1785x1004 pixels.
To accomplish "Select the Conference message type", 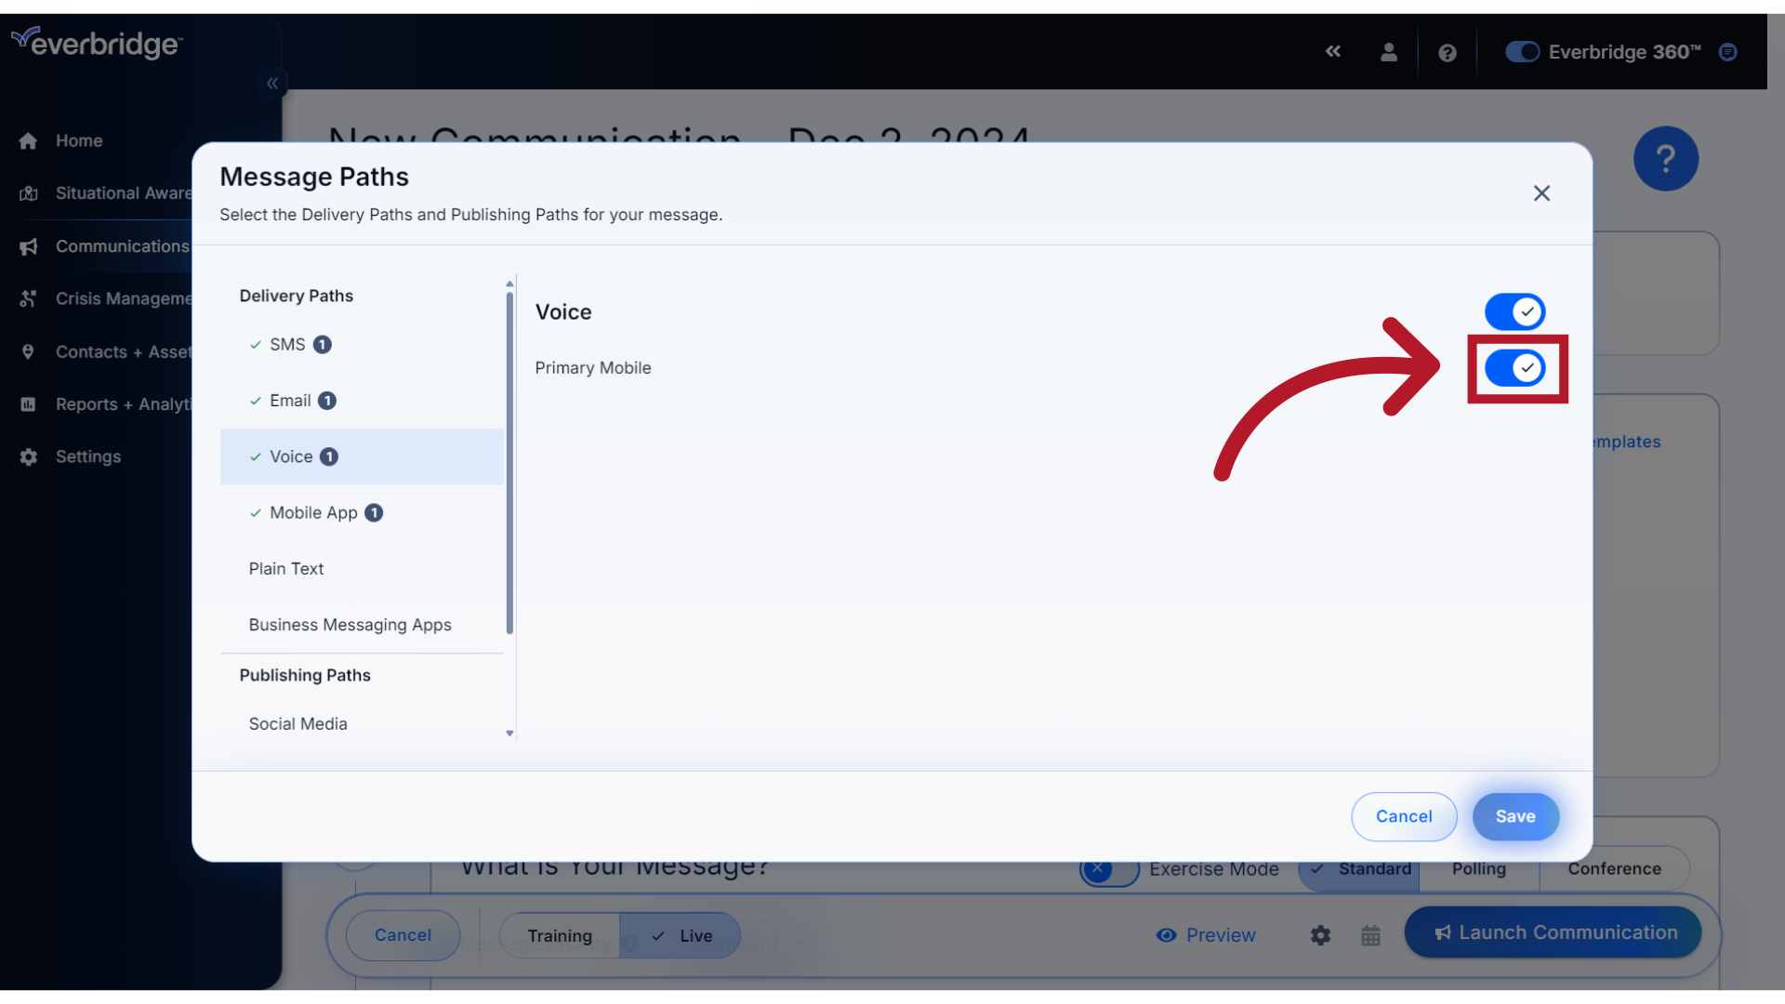I will pyautogui.click(x=1614, y=868).
